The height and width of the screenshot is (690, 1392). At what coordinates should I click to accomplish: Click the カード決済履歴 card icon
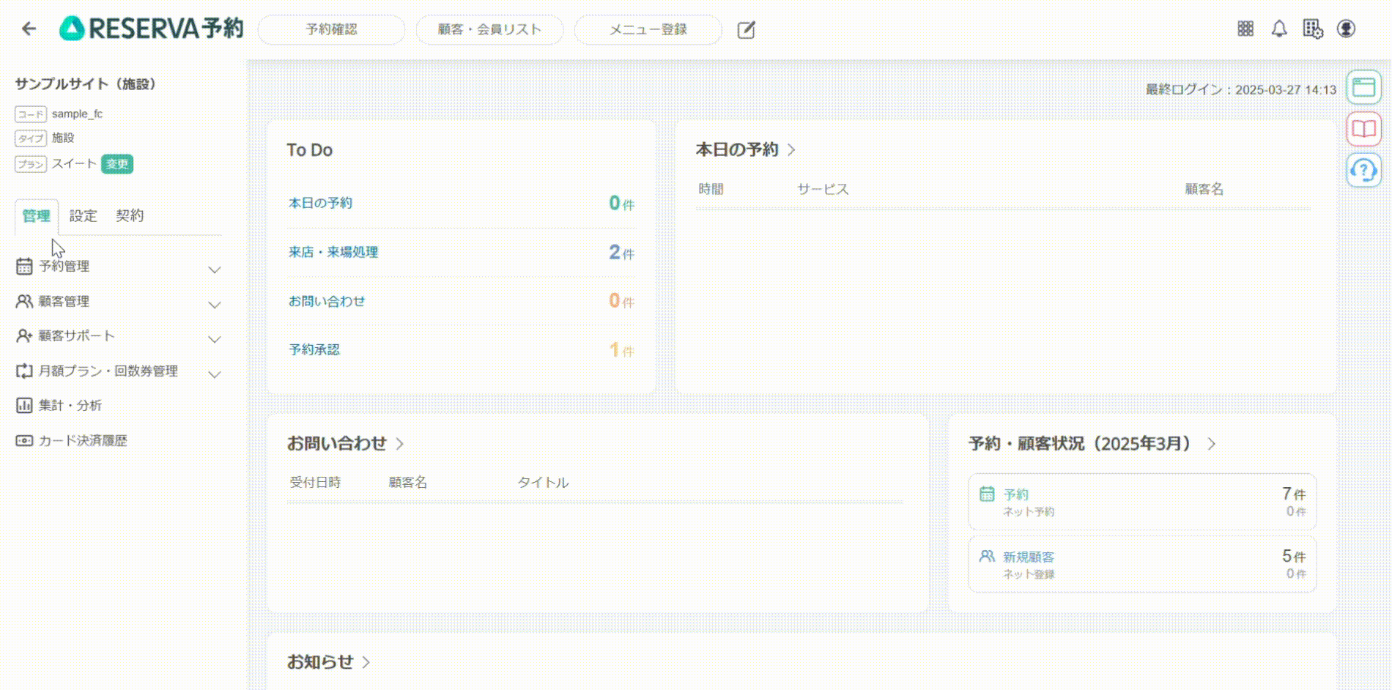tap(24, 440)
